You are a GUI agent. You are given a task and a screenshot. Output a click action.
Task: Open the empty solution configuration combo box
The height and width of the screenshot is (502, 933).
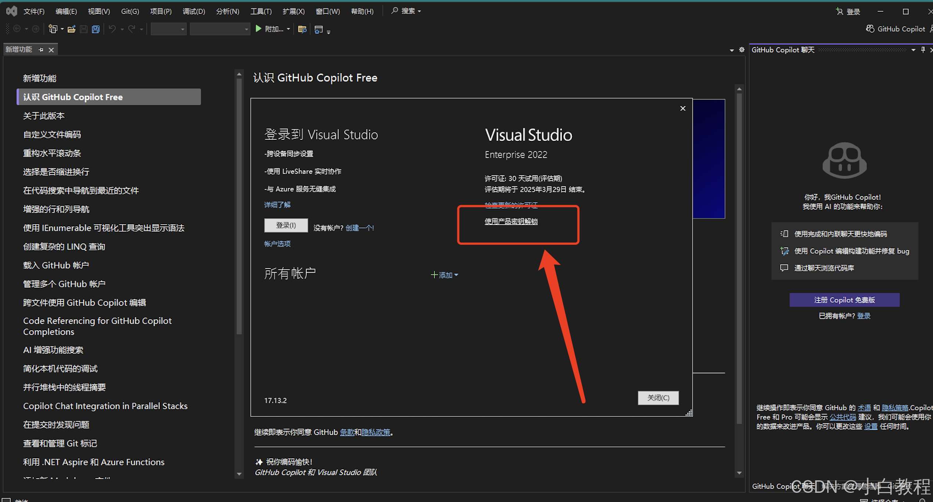tap(169, 29)
